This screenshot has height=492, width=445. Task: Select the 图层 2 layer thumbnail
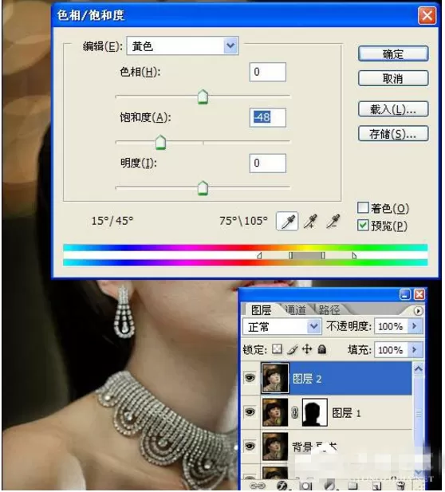(275, 378)
